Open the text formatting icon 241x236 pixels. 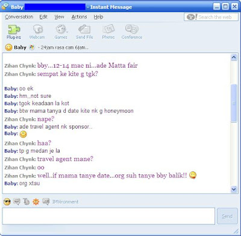coord(26,202)
